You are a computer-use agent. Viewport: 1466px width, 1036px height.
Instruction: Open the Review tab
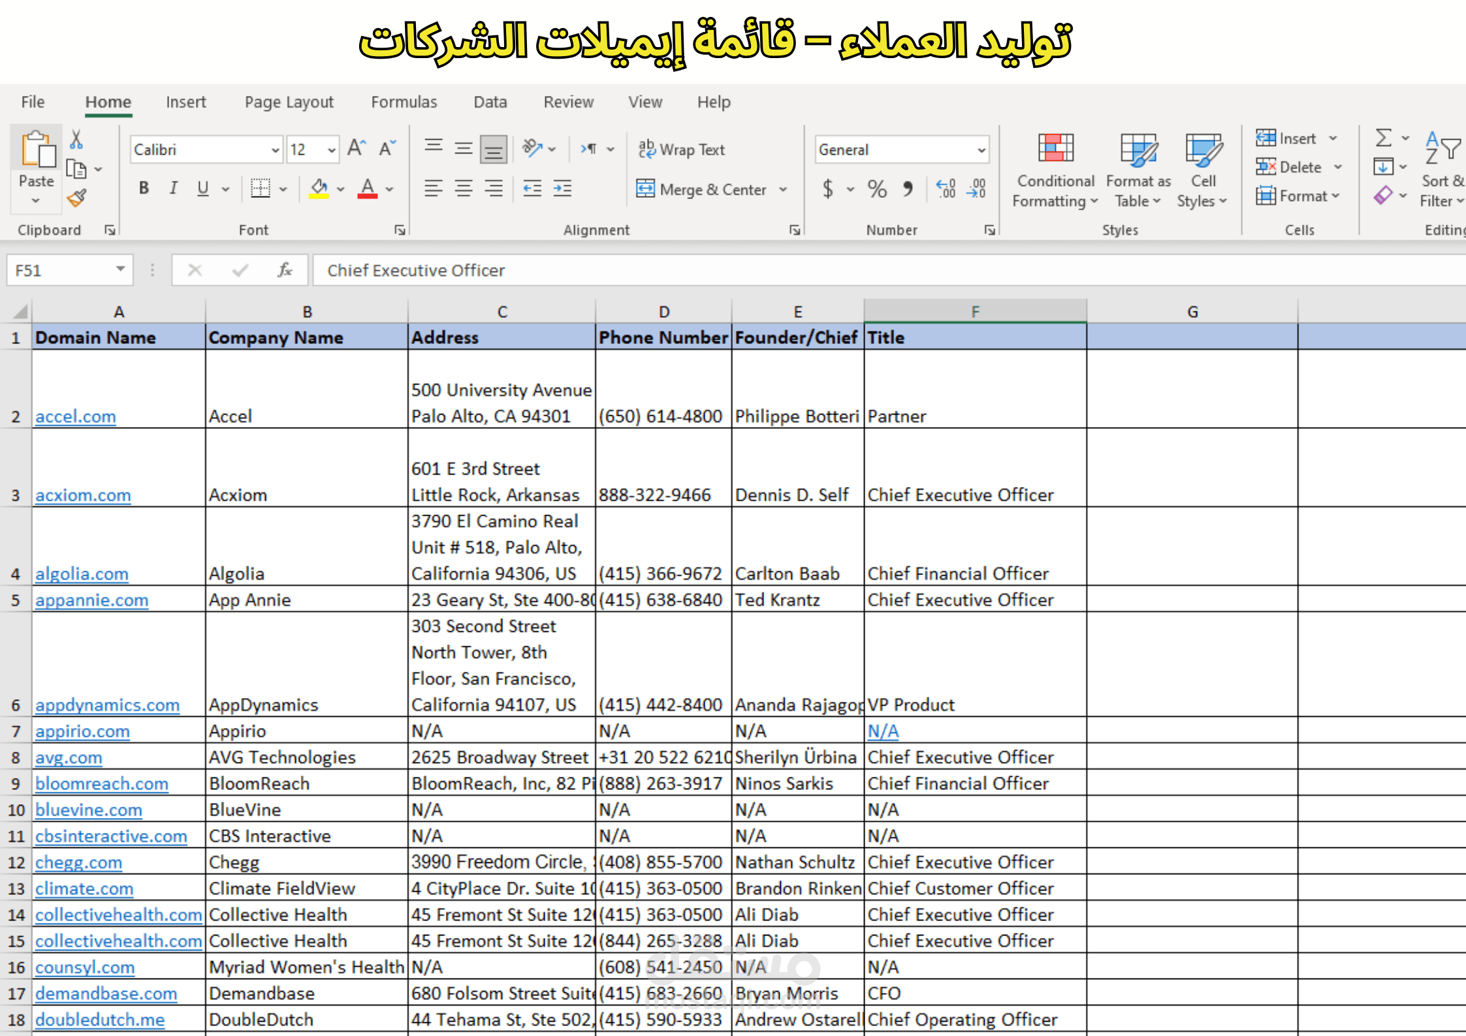(x=568, y=102)
